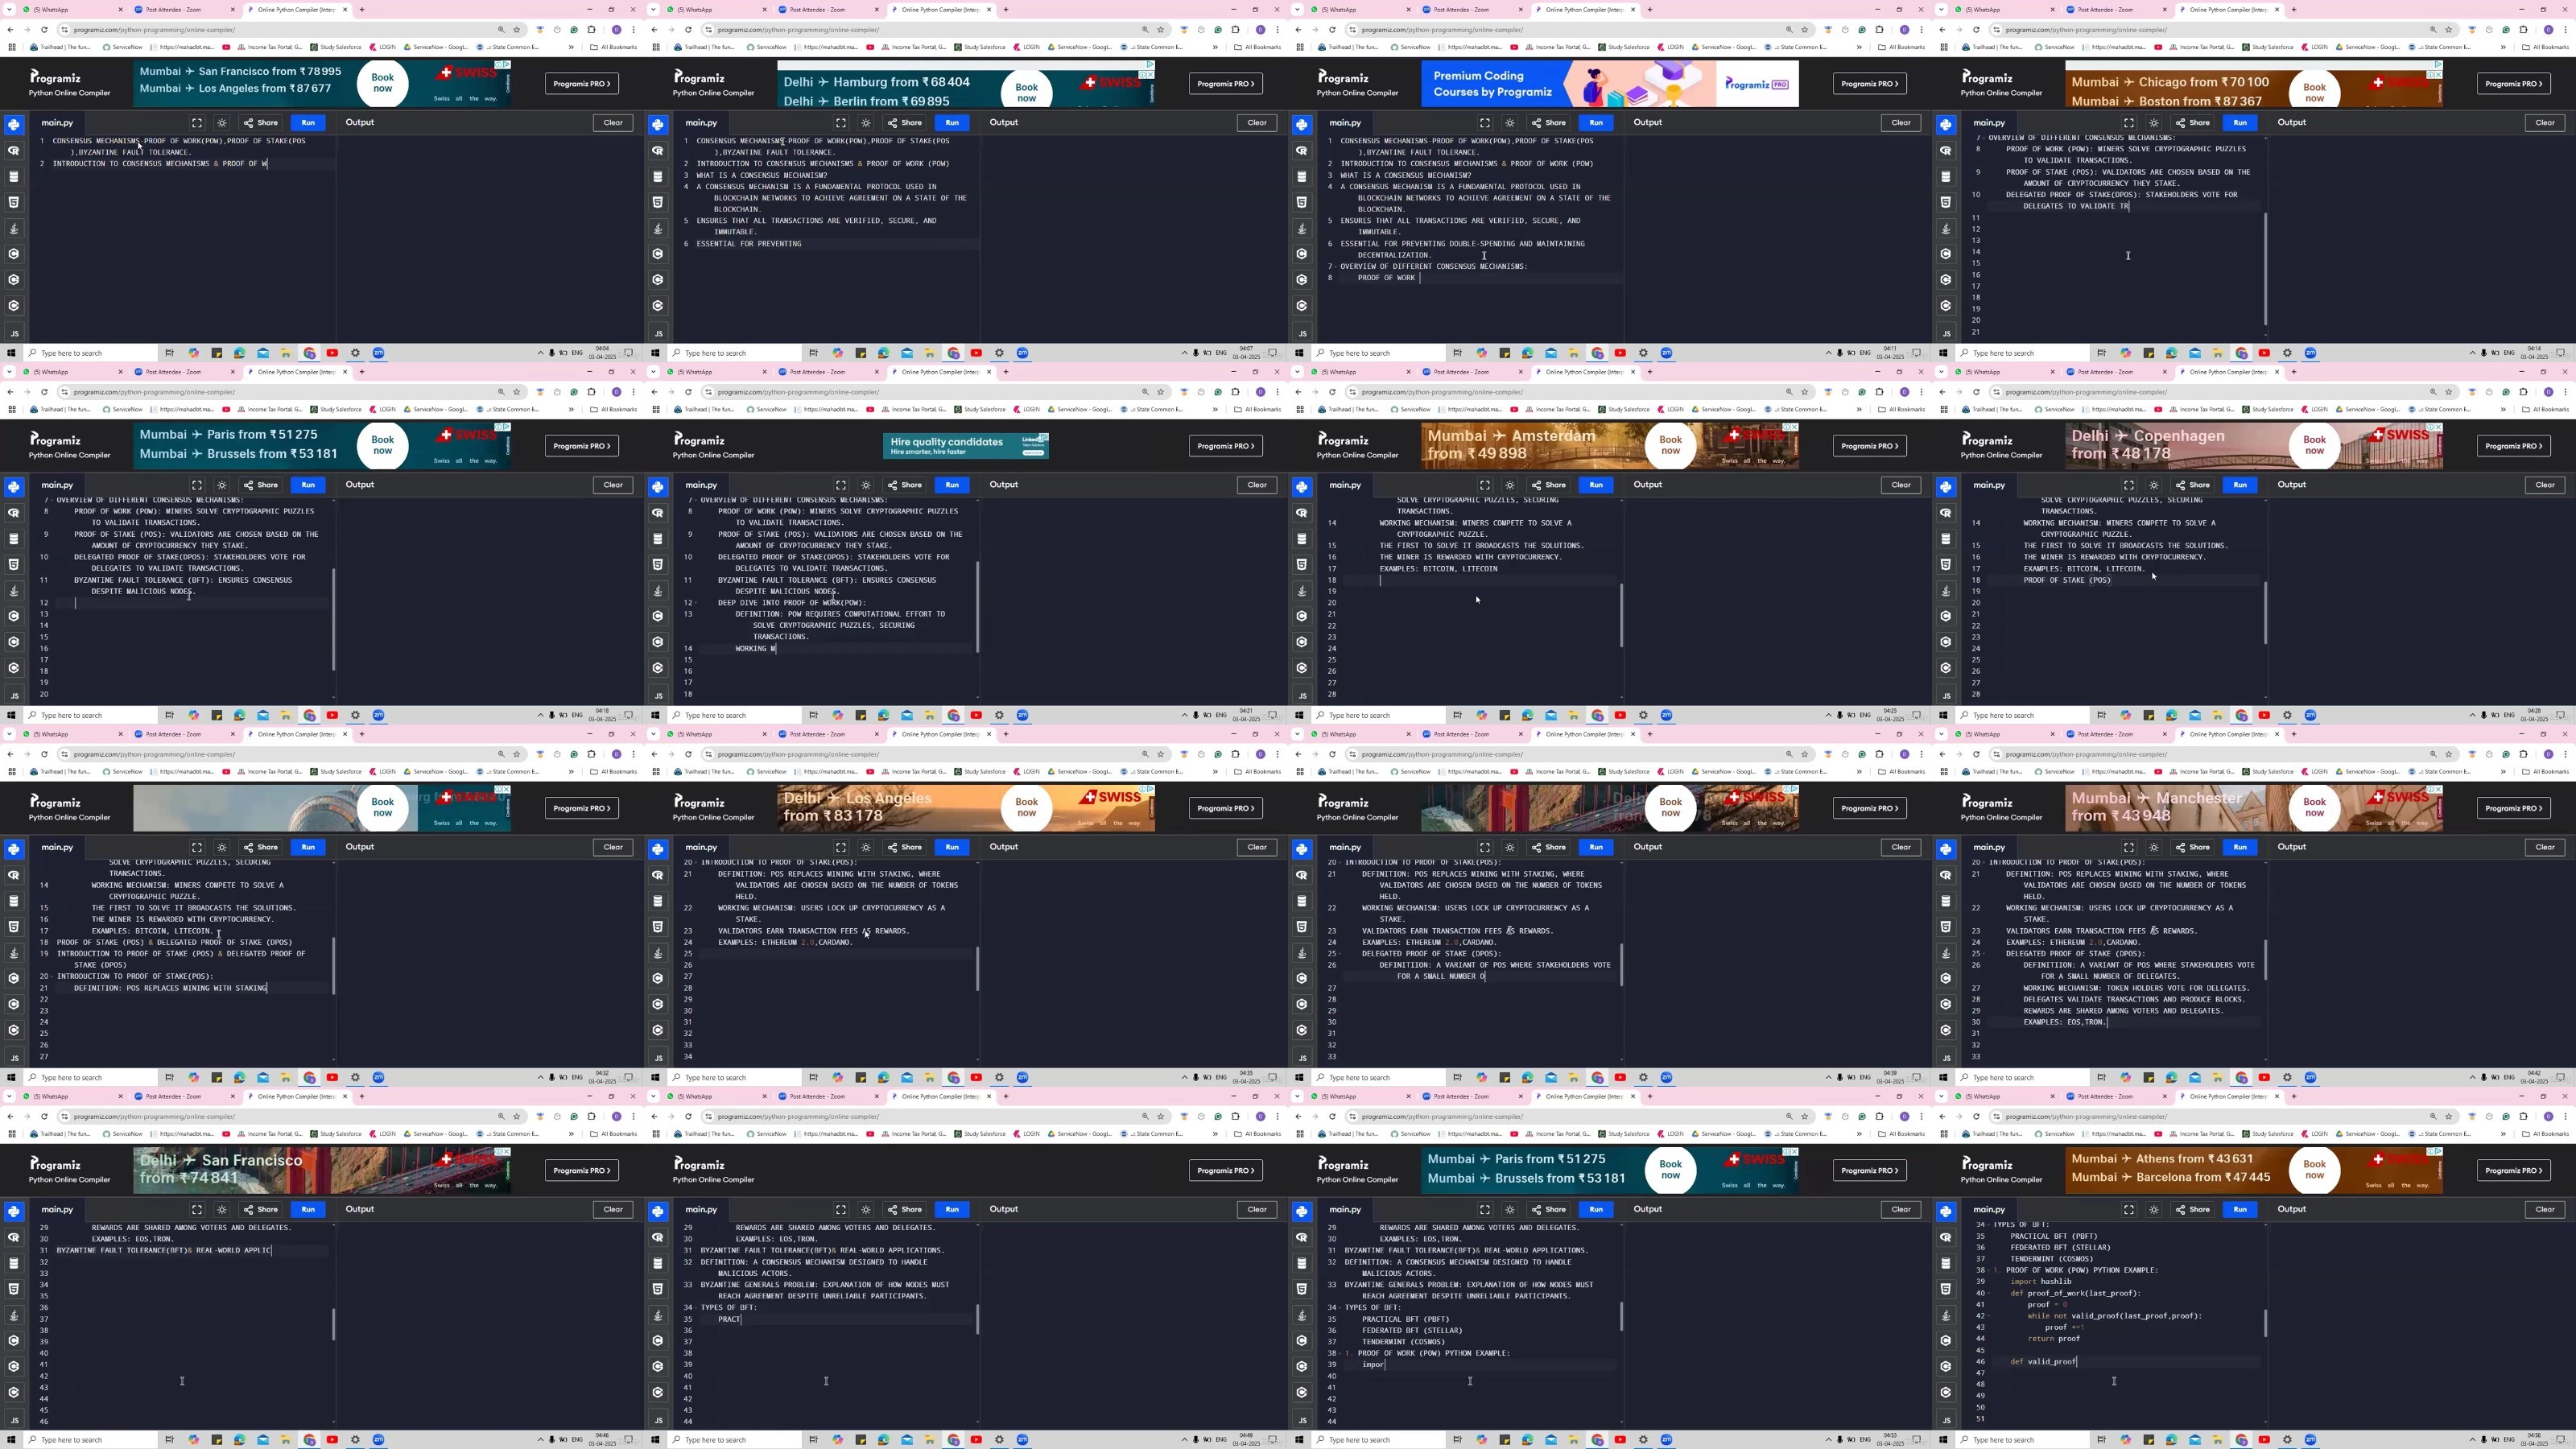Open bookmarks apps grid icon, Hire quality candidates window
Screen dimensions: 2576x1449
(x=655, y=409)
